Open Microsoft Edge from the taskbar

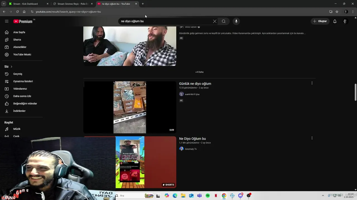175,196
